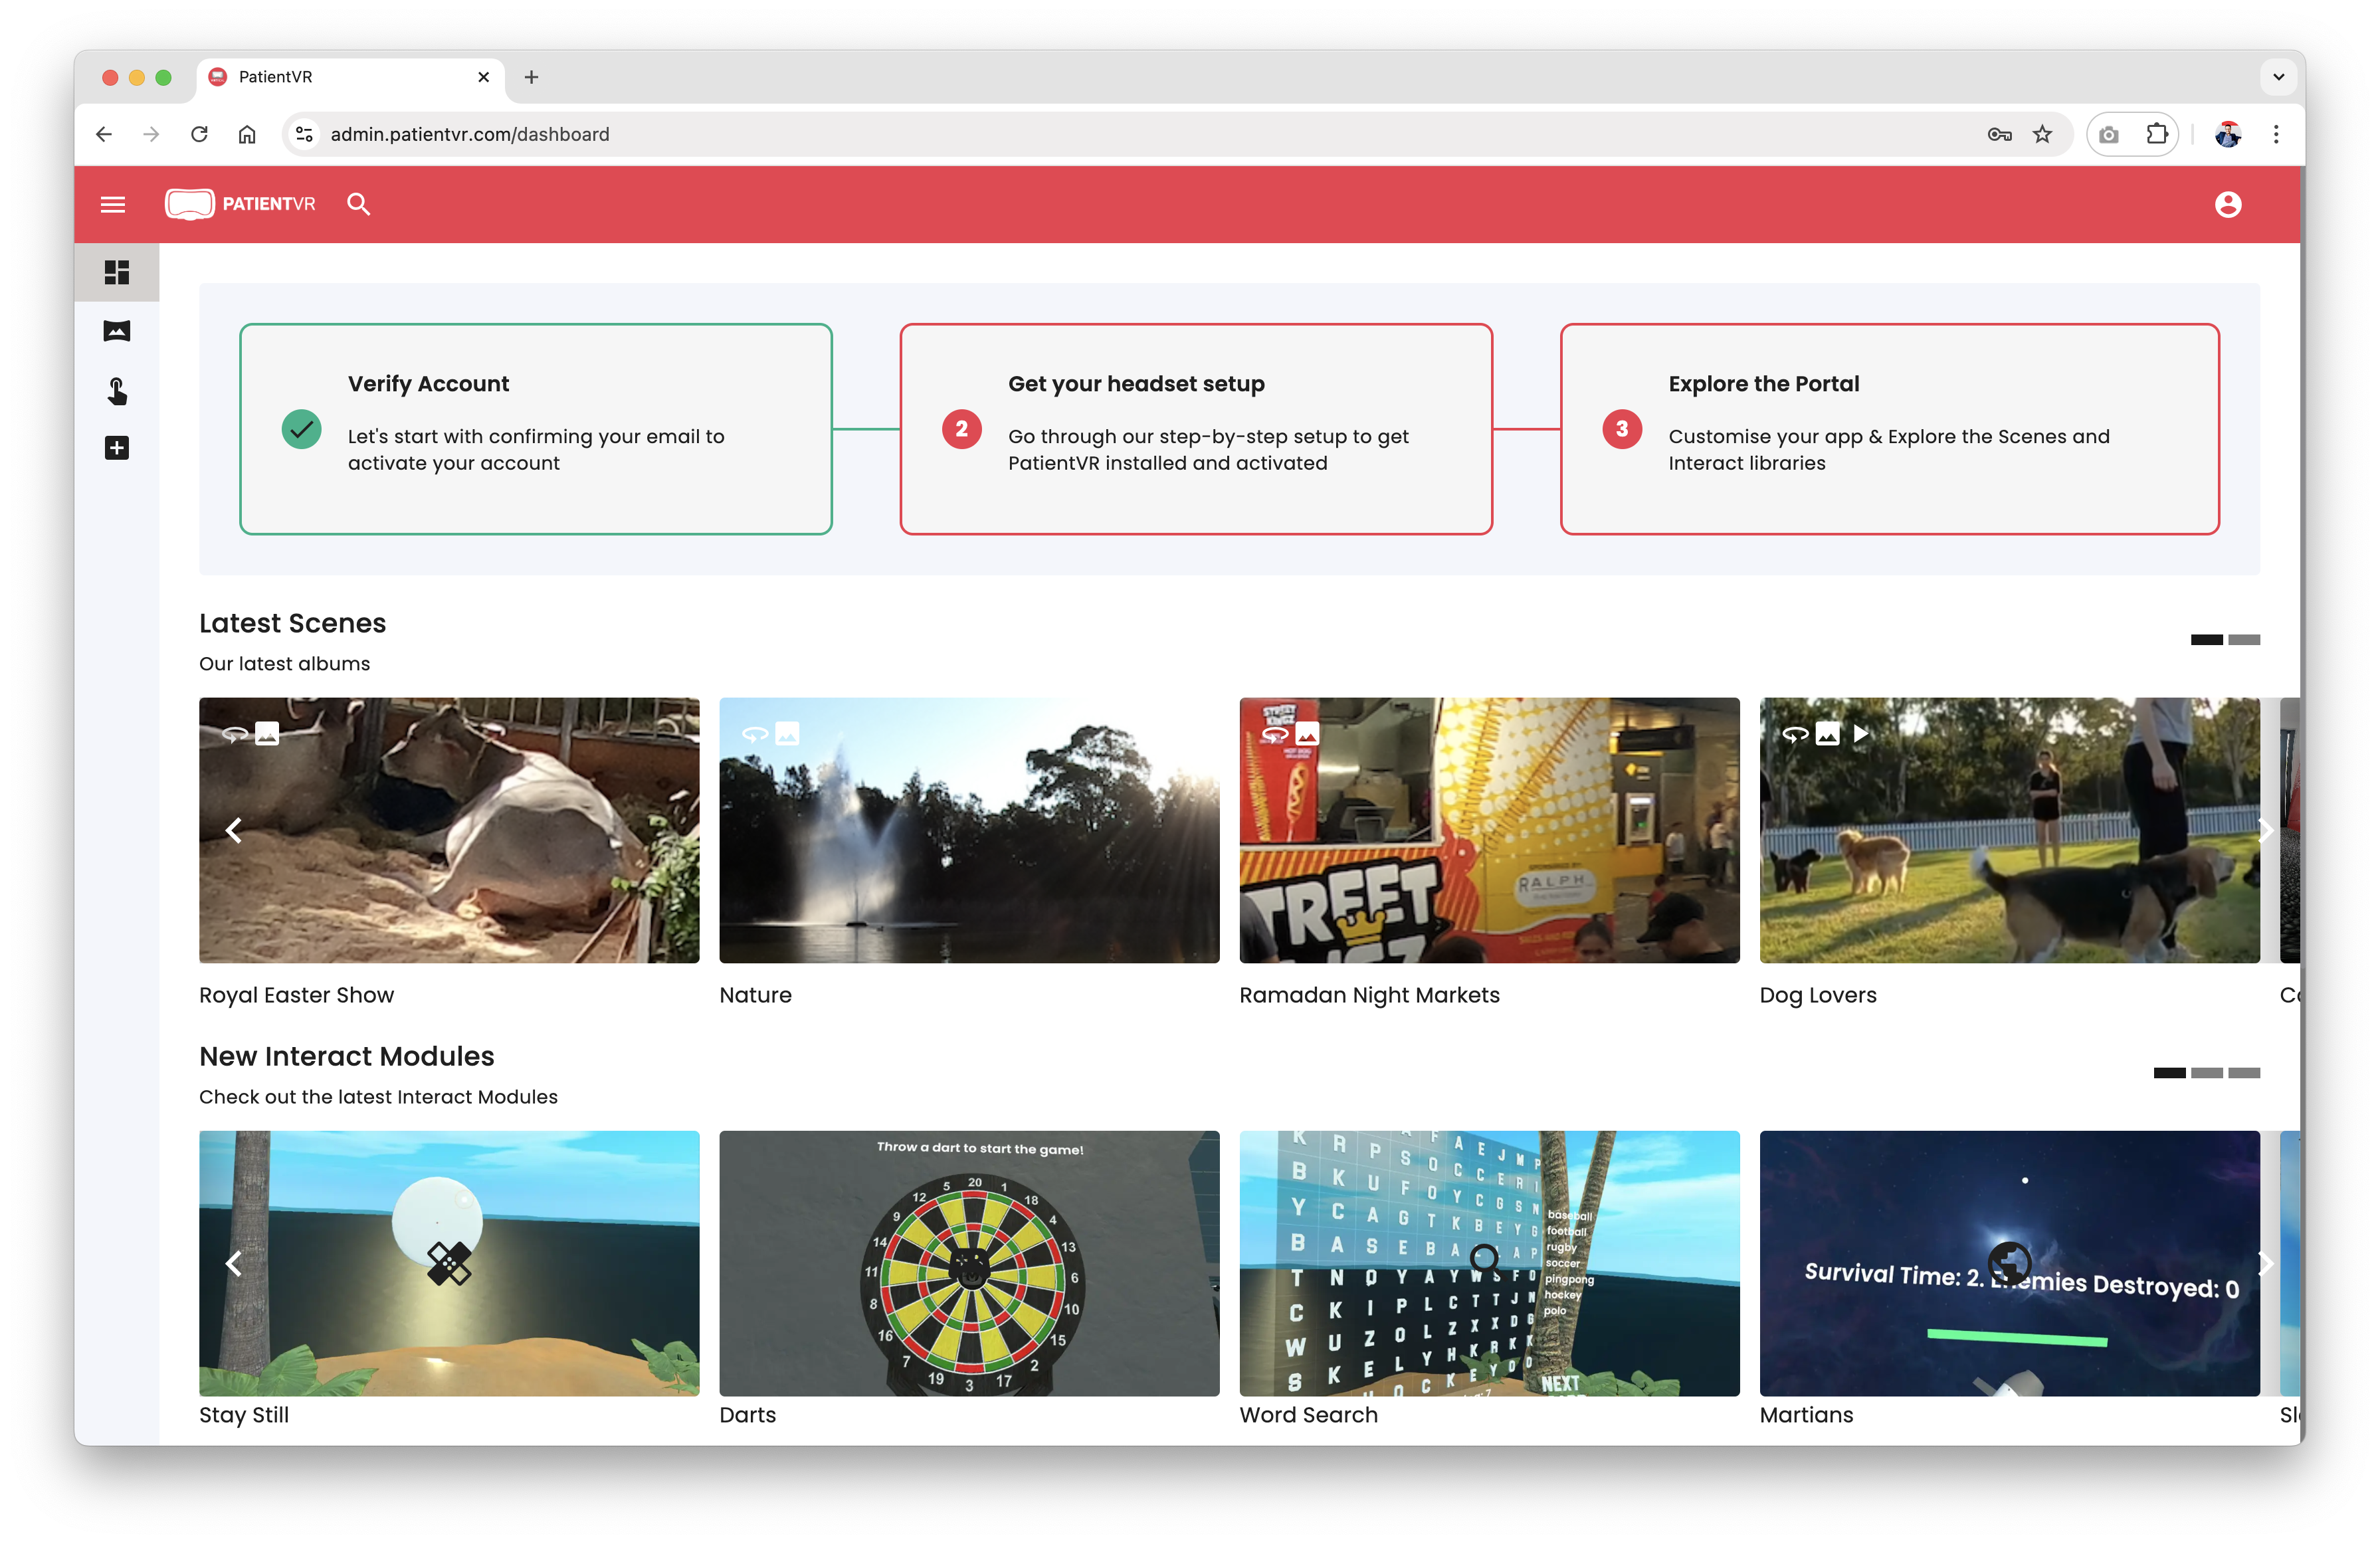Select second Interact Modules page indicator
2380x1544 pixels.
[2206, 1073]
